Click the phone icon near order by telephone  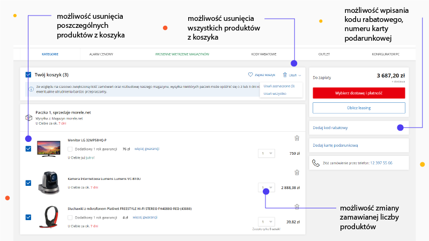point(316,163)
